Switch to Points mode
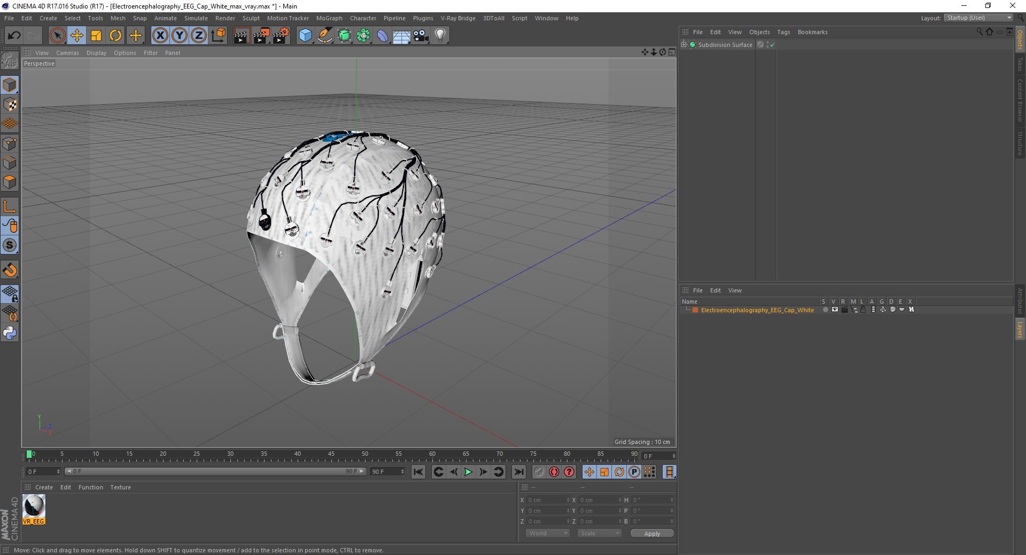This screenshot has width=1026, height=555. click(10, 144)
